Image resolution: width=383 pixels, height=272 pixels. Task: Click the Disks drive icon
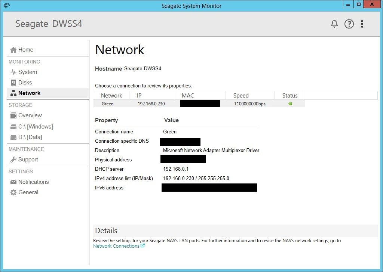(13, 83)
